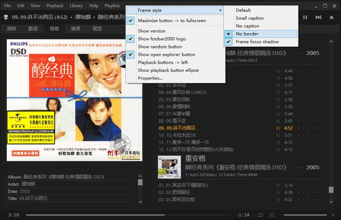The image size is (341, 220).
Task: Select track 06.爱情陷阱
Action: tap(239, 107)
